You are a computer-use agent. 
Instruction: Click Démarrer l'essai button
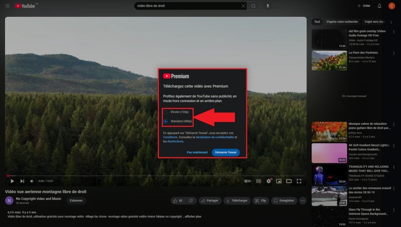pyautogui.click(x=225, y=152)
